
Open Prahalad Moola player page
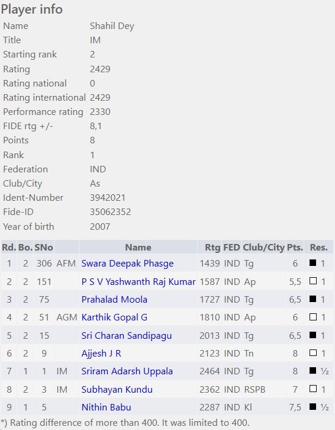tap(114, 300)
